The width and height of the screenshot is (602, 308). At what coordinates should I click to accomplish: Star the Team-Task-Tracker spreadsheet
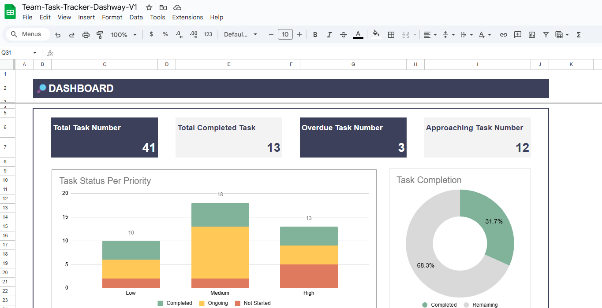coord(149,7)
